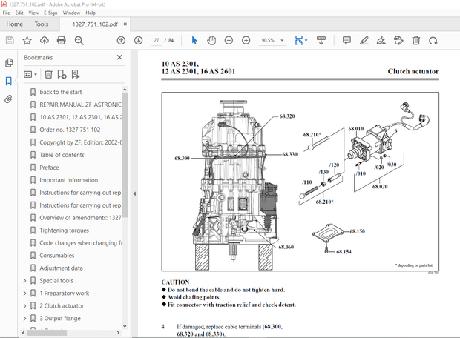Open the Attachments paperclip panel
The width and height of the screenshot is (460, 338).
pos(8,99)
